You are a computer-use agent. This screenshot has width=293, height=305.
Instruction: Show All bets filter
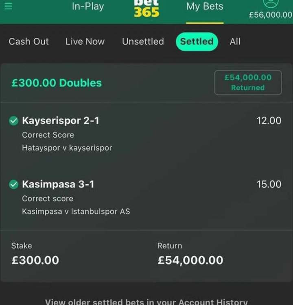[235, 41]
